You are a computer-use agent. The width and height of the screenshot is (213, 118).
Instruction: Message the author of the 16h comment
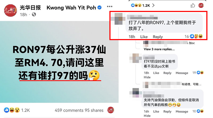(x=182, y=112)
